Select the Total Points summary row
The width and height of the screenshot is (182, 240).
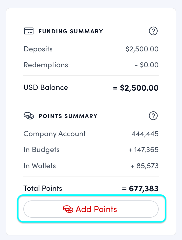coord(42,188)
